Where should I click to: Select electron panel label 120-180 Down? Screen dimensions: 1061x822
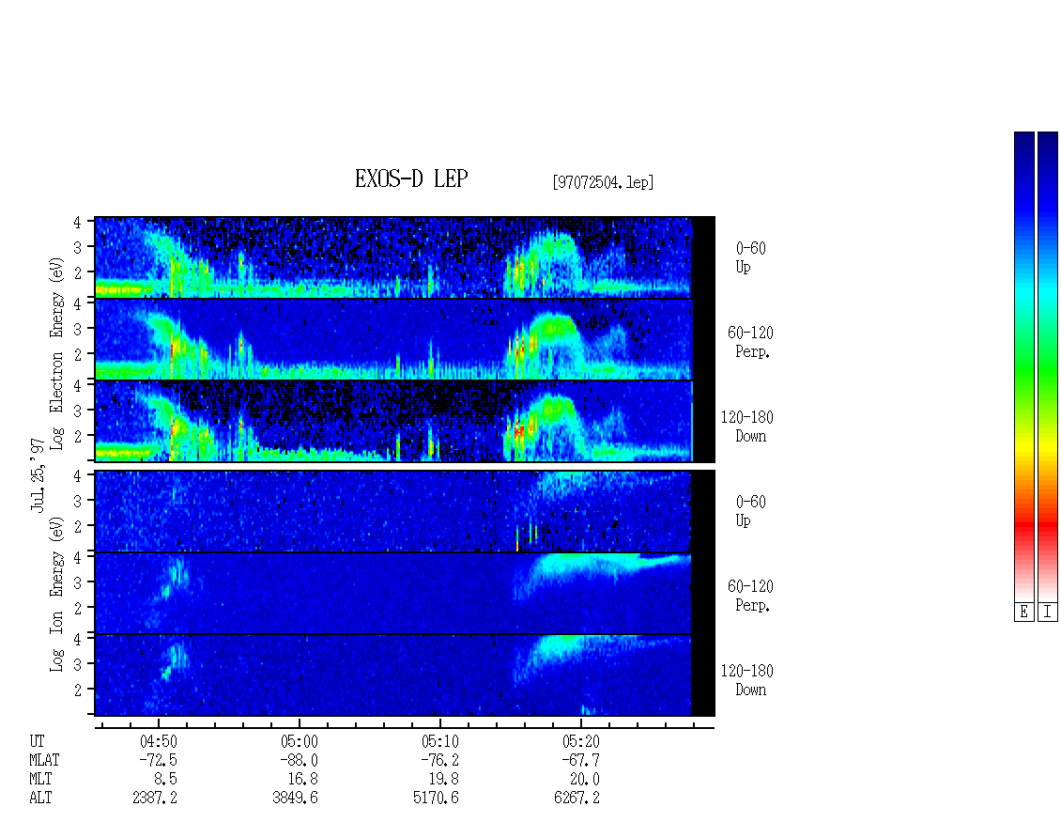747,427
